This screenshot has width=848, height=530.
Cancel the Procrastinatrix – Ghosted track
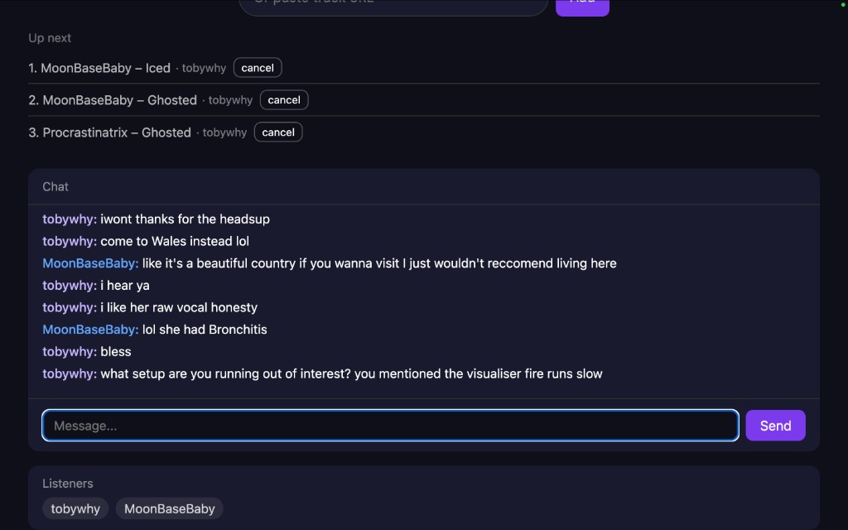277,132
